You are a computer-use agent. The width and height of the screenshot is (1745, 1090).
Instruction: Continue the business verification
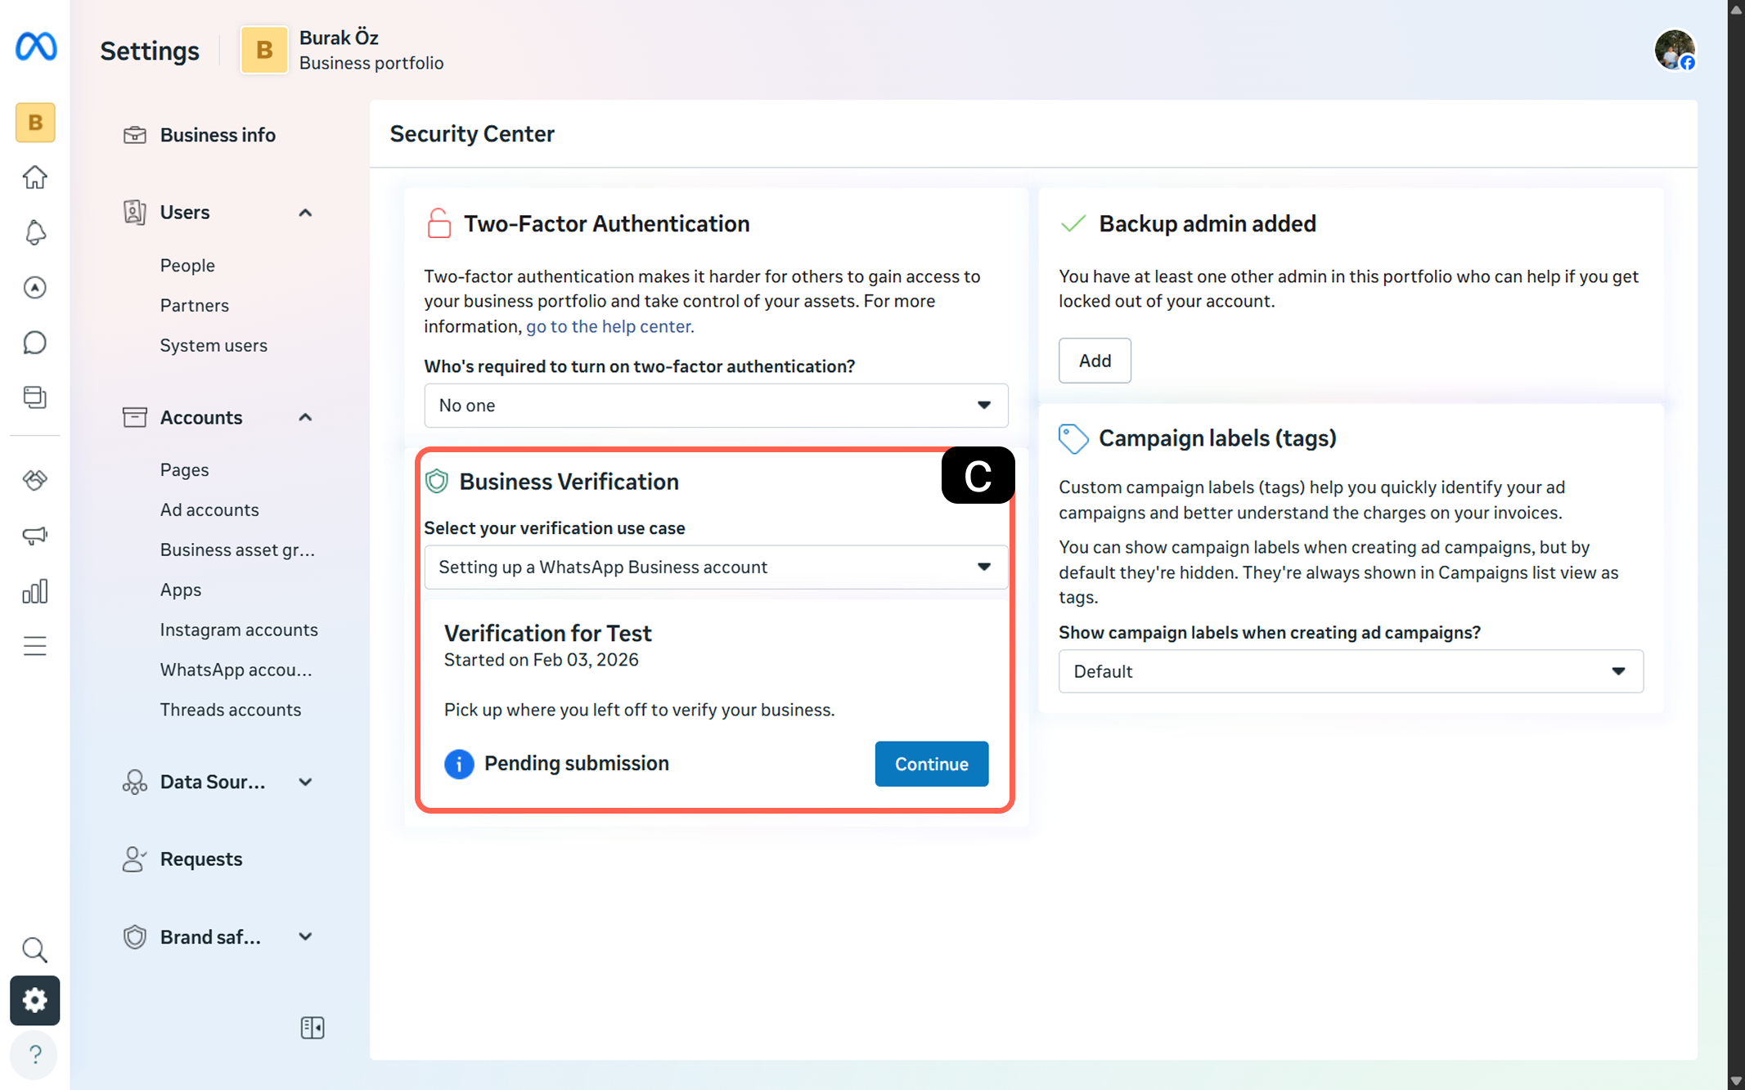click(x=932, y=764)
